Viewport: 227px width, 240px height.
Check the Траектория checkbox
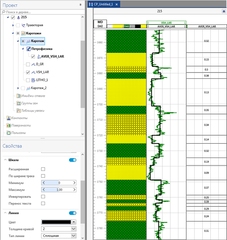pyautogui.click(x=18, y=25)
